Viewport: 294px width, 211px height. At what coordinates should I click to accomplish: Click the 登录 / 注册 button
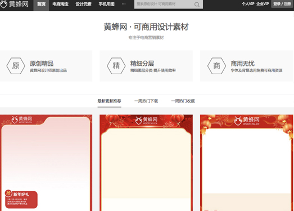click(282, 4)
